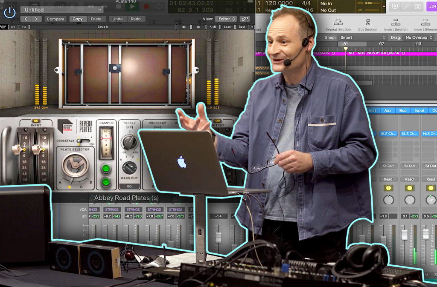The image size is (437, 287).
Task: Click the Compare button
Action: [55, 19]
